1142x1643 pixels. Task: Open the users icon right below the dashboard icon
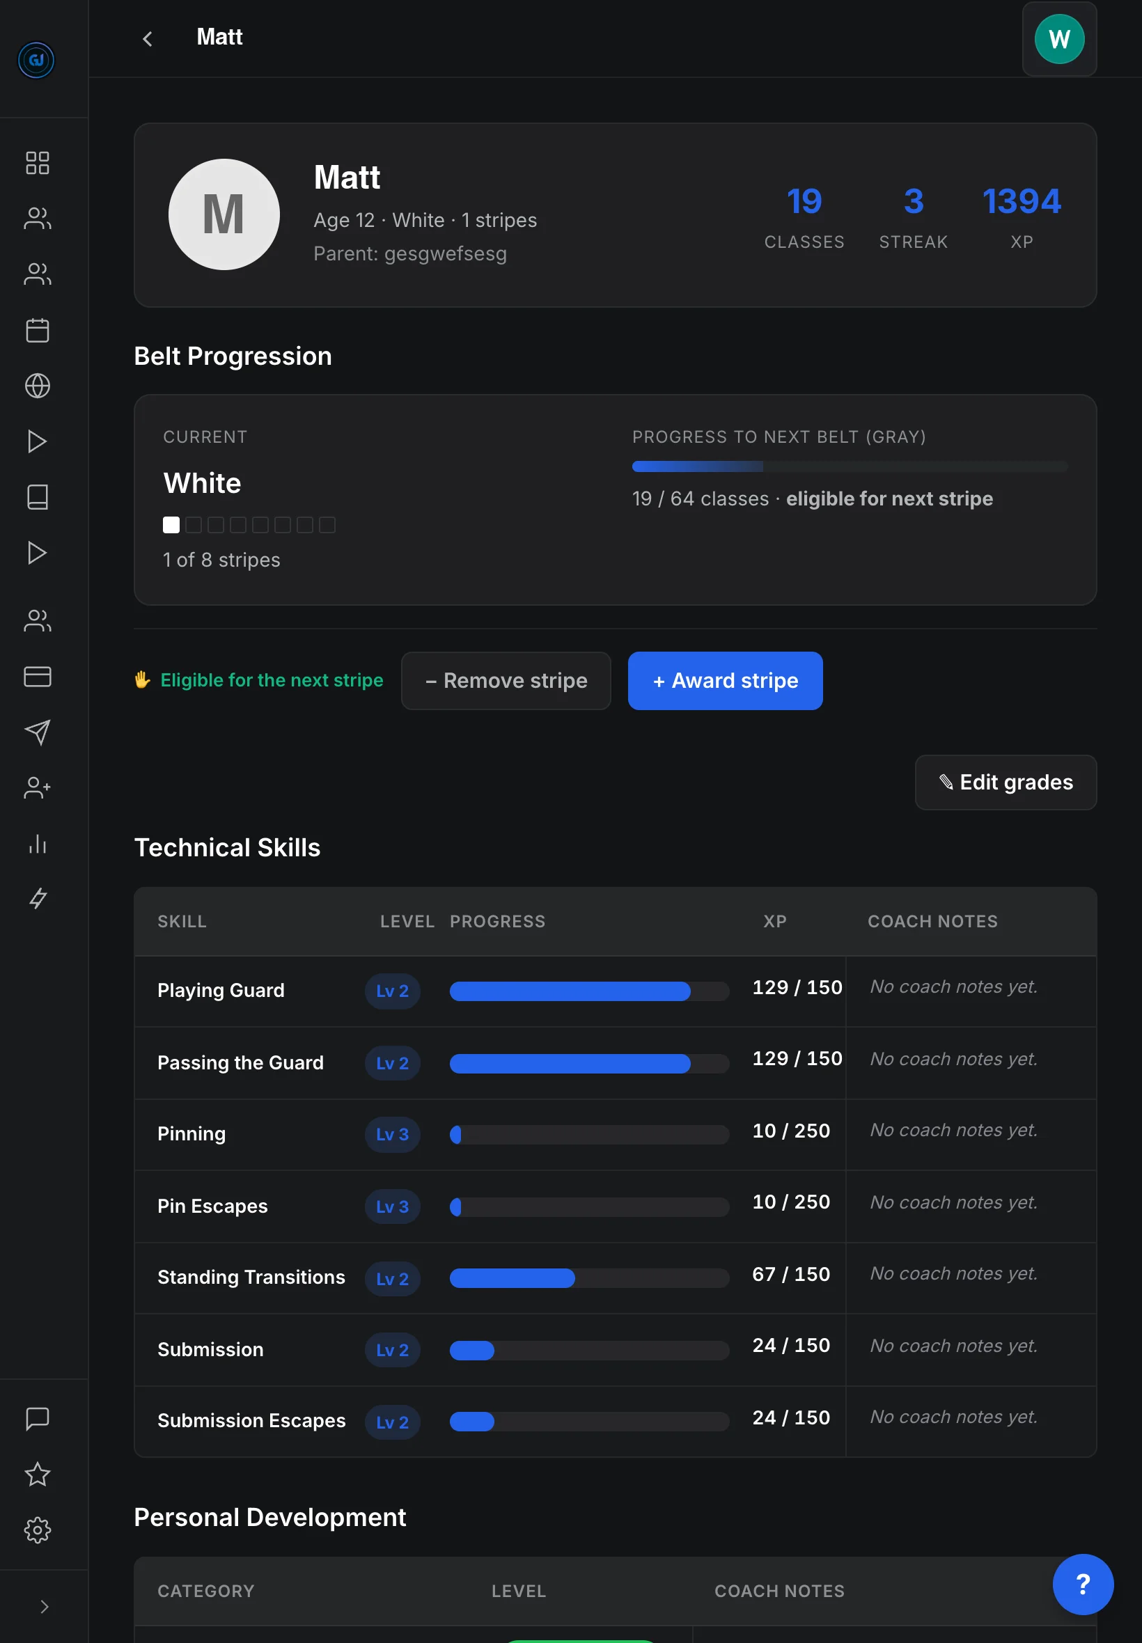(37, 219)
